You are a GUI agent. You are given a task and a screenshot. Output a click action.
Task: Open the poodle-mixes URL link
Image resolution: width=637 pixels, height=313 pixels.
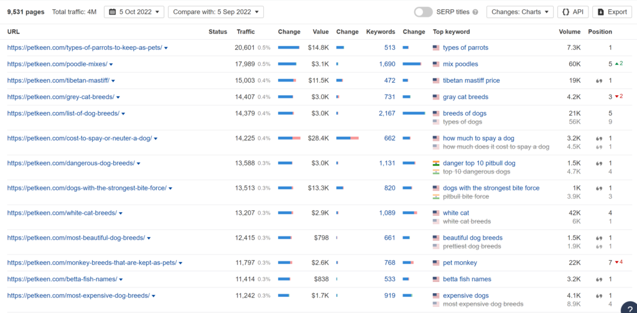pos(57,64)
